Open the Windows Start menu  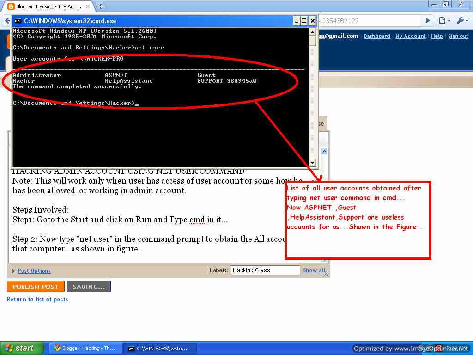tap(22, 348)
